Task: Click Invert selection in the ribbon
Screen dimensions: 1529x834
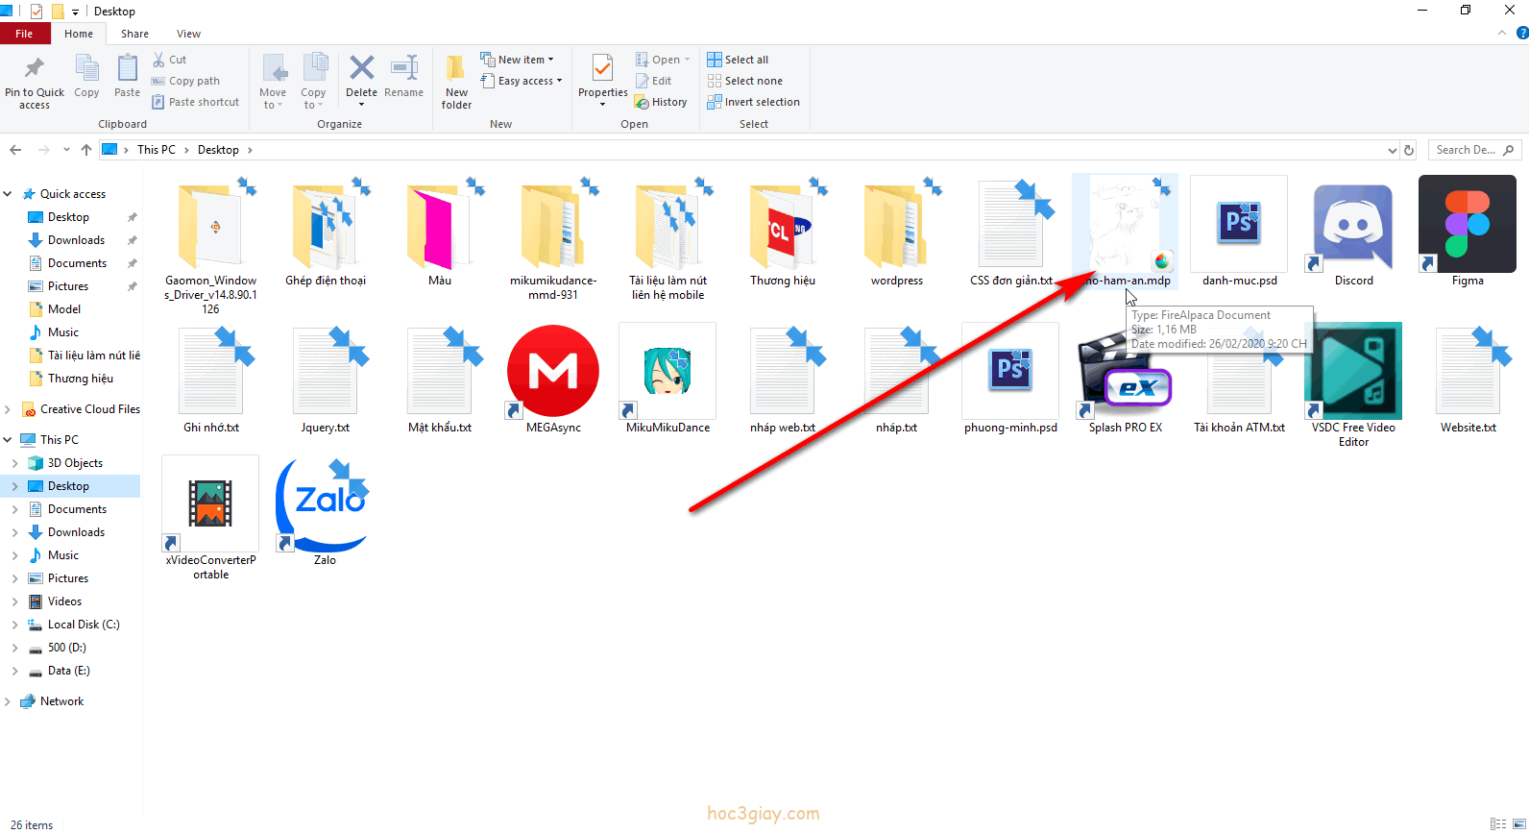Action: point(753,102)
